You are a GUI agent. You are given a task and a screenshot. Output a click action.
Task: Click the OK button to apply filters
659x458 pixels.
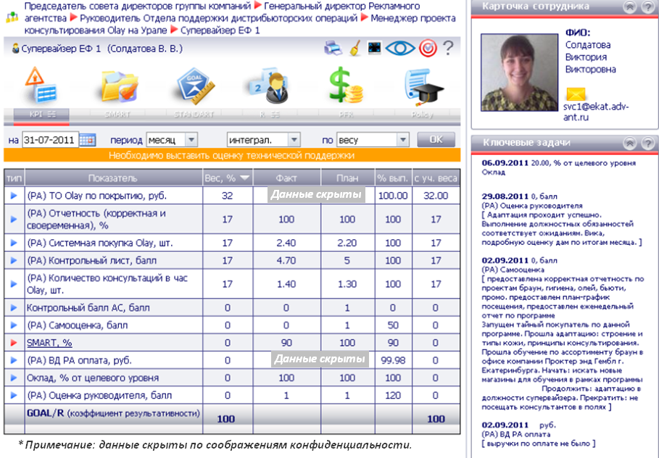point(436,139)
